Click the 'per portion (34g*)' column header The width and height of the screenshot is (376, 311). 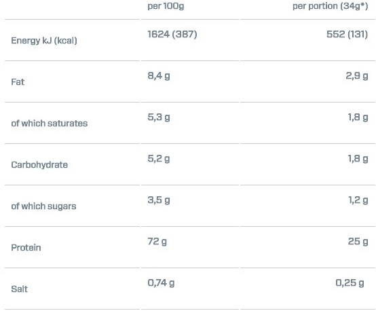point(330,6)
